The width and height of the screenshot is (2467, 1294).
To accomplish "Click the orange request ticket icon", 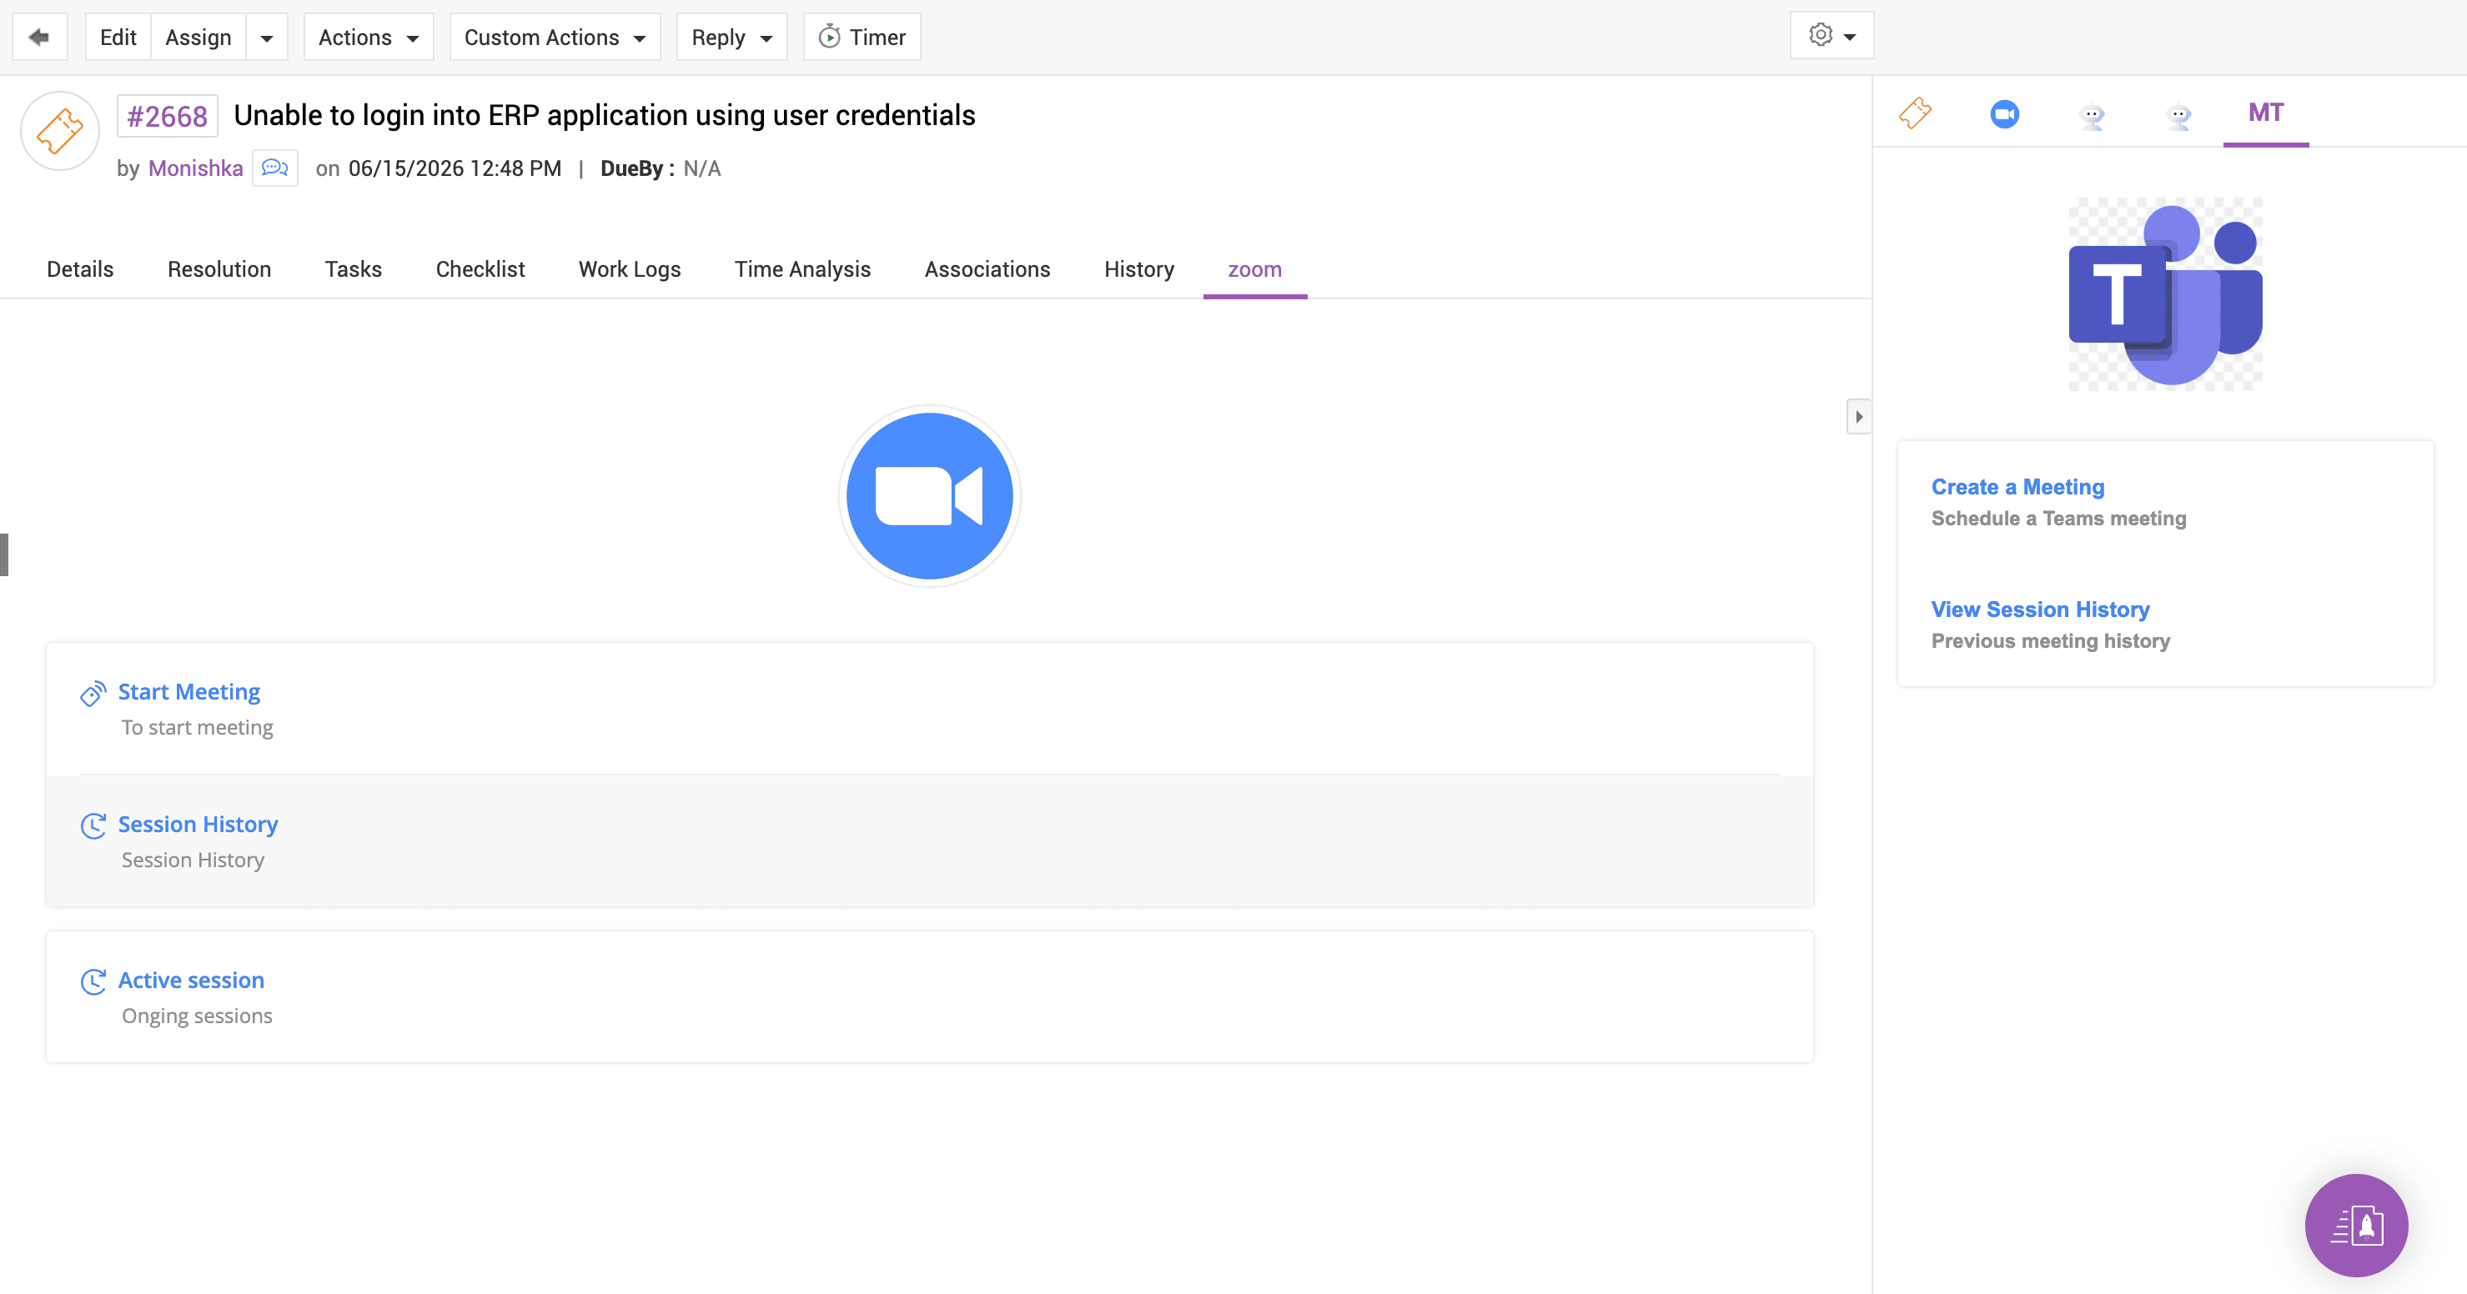I will tap(60, 131).
